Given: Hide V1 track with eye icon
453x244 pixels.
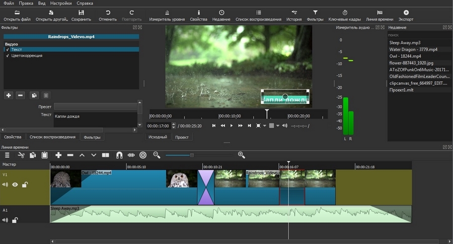Looking at the screenshot, I should click(x=15, y=185).
